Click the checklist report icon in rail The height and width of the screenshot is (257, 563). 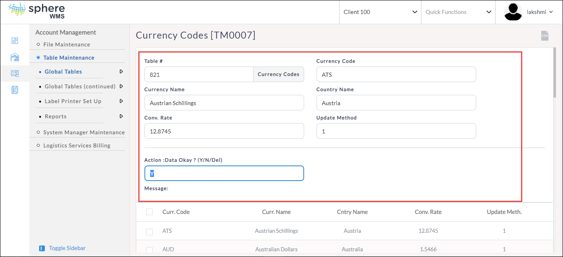click(15, 90)
